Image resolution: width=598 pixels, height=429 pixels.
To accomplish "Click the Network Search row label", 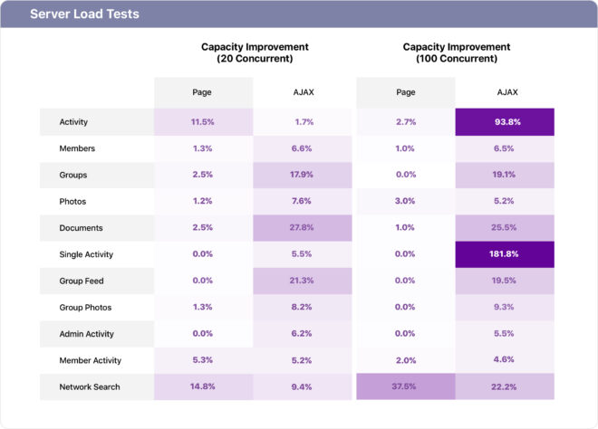I will (90, 386).
